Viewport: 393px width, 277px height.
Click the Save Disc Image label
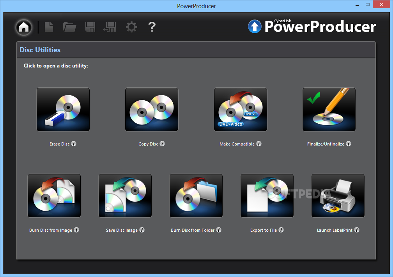click(x=122, y=230)
